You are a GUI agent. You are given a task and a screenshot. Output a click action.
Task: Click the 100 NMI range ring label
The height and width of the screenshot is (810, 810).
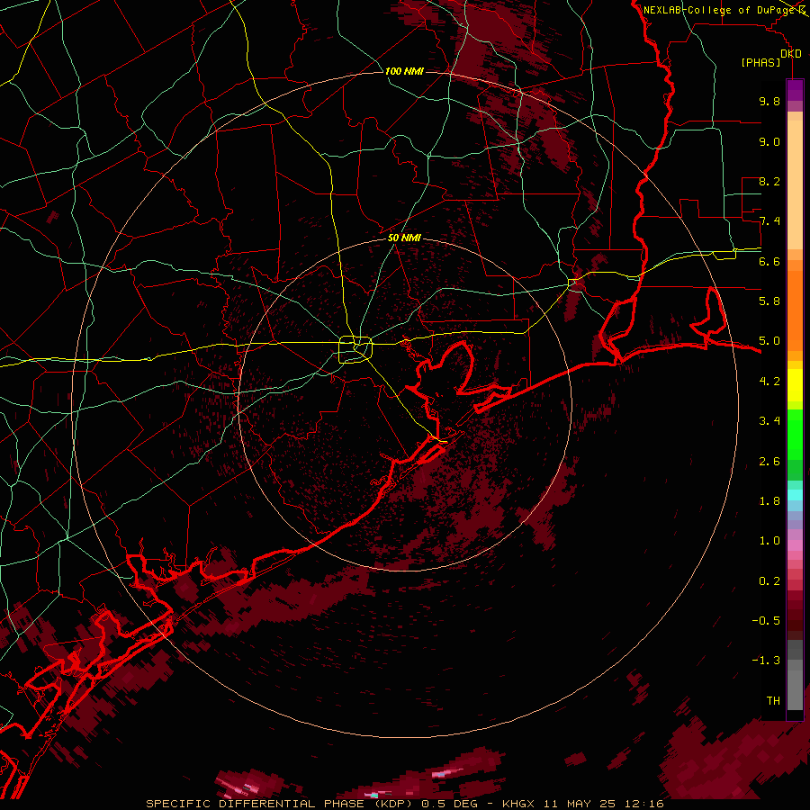(x=404, y=71)
